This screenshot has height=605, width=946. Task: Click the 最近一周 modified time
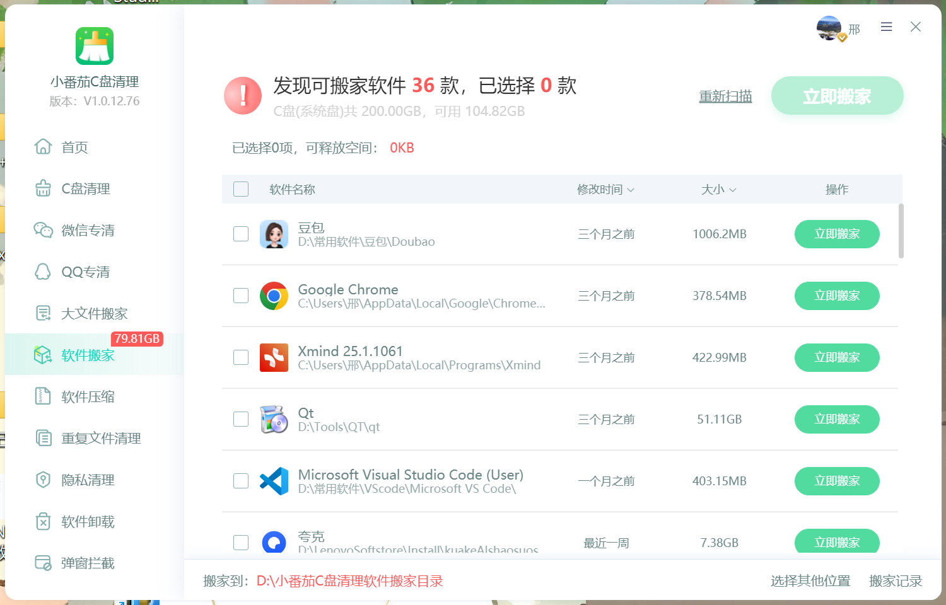coord(606,543)
